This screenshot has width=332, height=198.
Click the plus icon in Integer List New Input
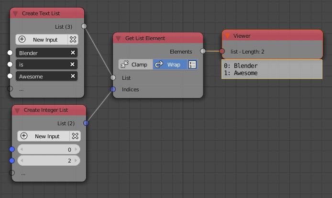tap(24, 136)
